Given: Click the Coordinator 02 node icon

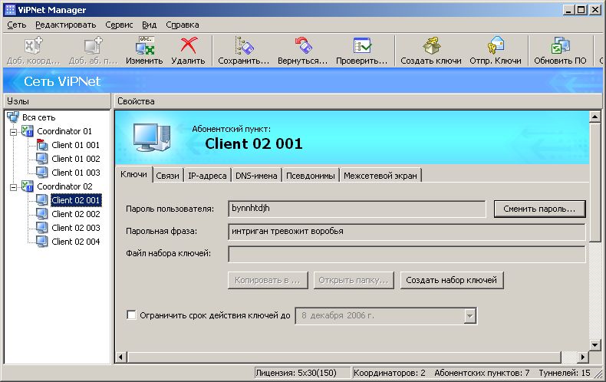Looking at the screenshot, I should (28, 186).
